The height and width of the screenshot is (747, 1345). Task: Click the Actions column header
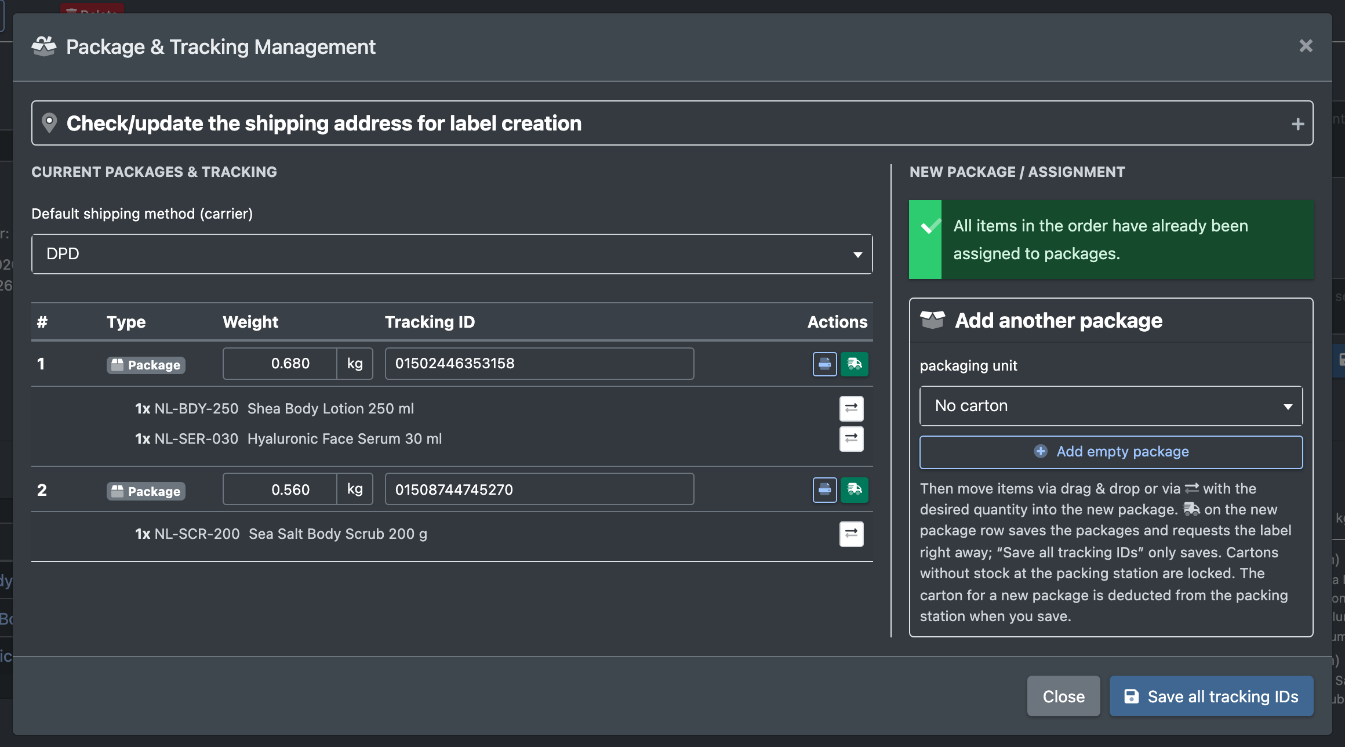pos(837,322)
